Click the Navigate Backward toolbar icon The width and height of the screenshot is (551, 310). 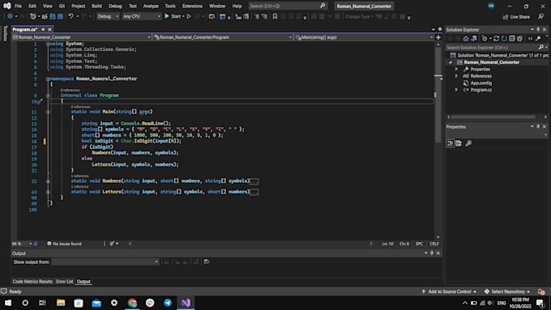pyautogui.click(x=11, y=16)
